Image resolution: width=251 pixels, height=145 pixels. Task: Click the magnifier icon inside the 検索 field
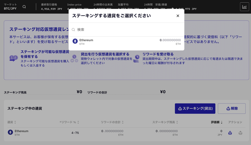(73, 30)
